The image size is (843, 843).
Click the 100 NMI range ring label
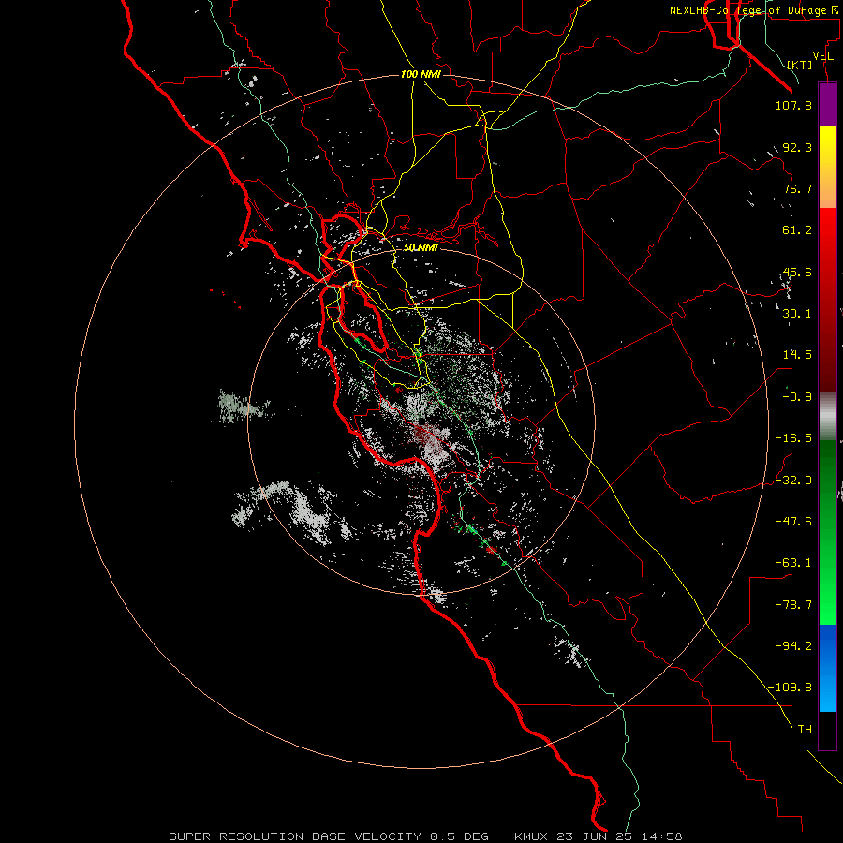pos(421,74)
